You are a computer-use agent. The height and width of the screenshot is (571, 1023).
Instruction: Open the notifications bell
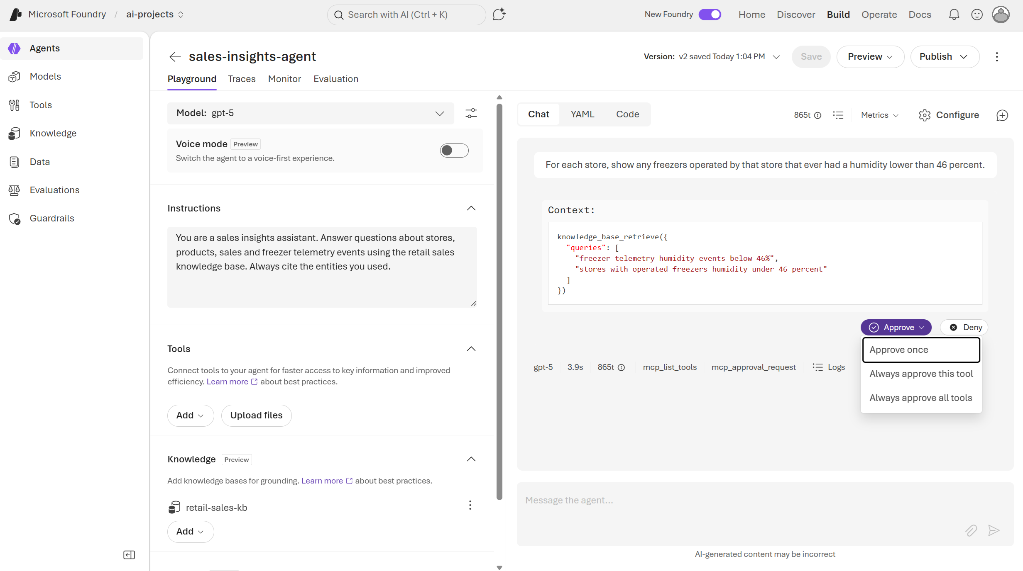pyautogui.click(x=954, y=15)
